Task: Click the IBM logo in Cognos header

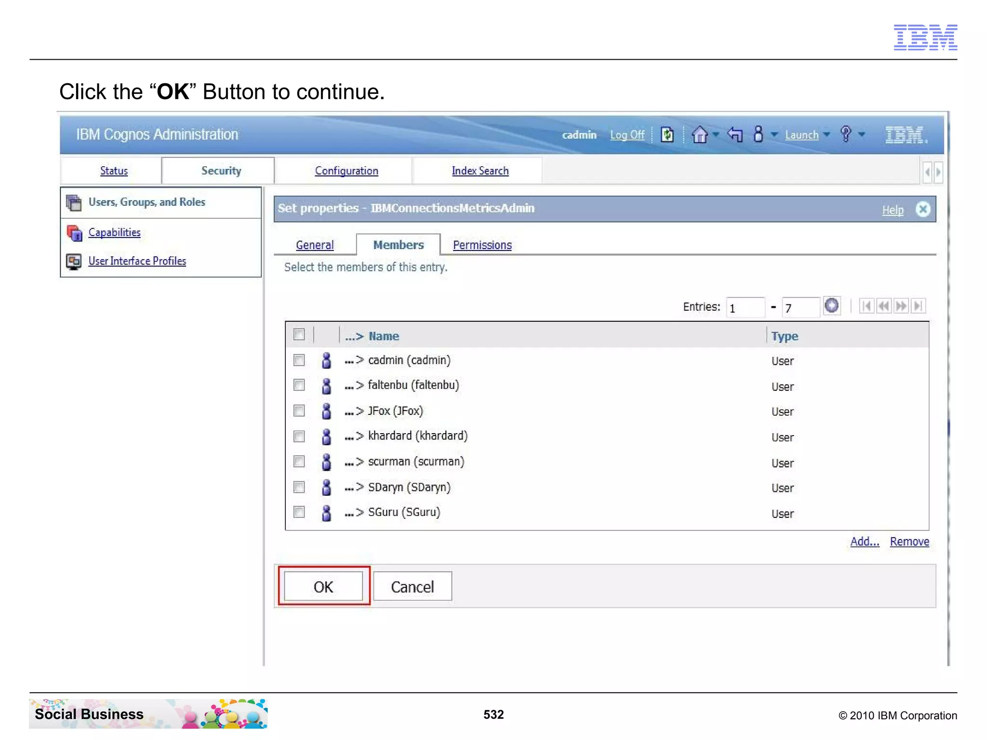Action: (x=906, y=135)
